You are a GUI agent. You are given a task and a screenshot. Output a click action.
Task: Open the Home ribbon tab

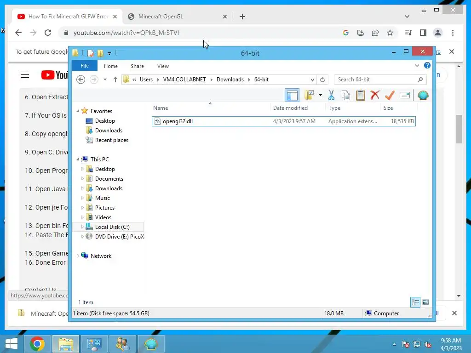(x=111, y=66)
